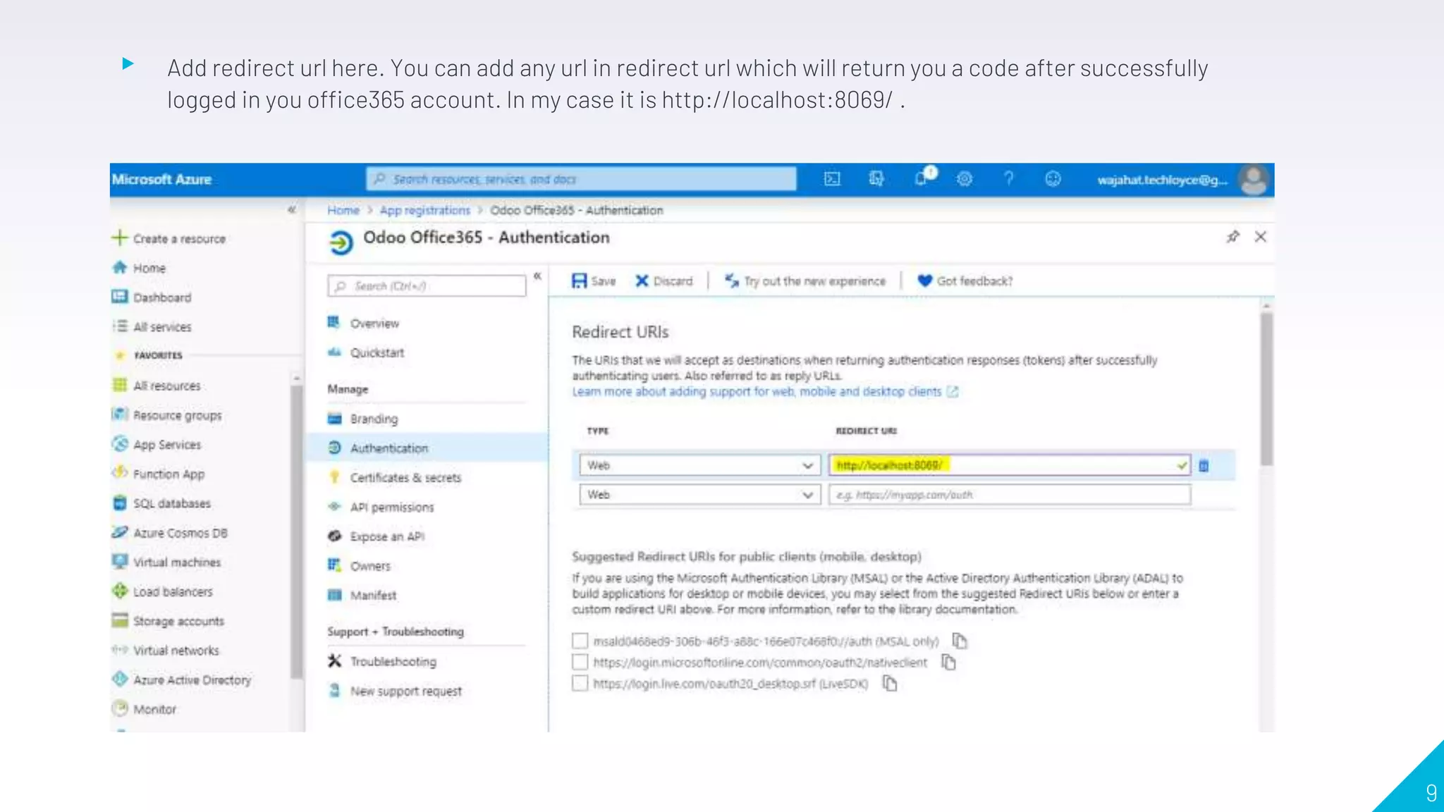Viewport: 1444px width, 812px height.
Task: Collapse the left Azure sidebar
Action: (292, 209)
